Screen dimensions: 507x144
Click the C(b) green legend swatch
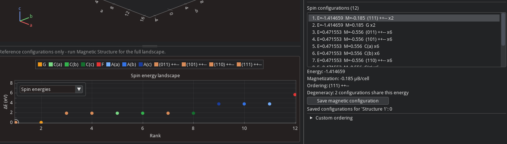(x=67, y=65)
